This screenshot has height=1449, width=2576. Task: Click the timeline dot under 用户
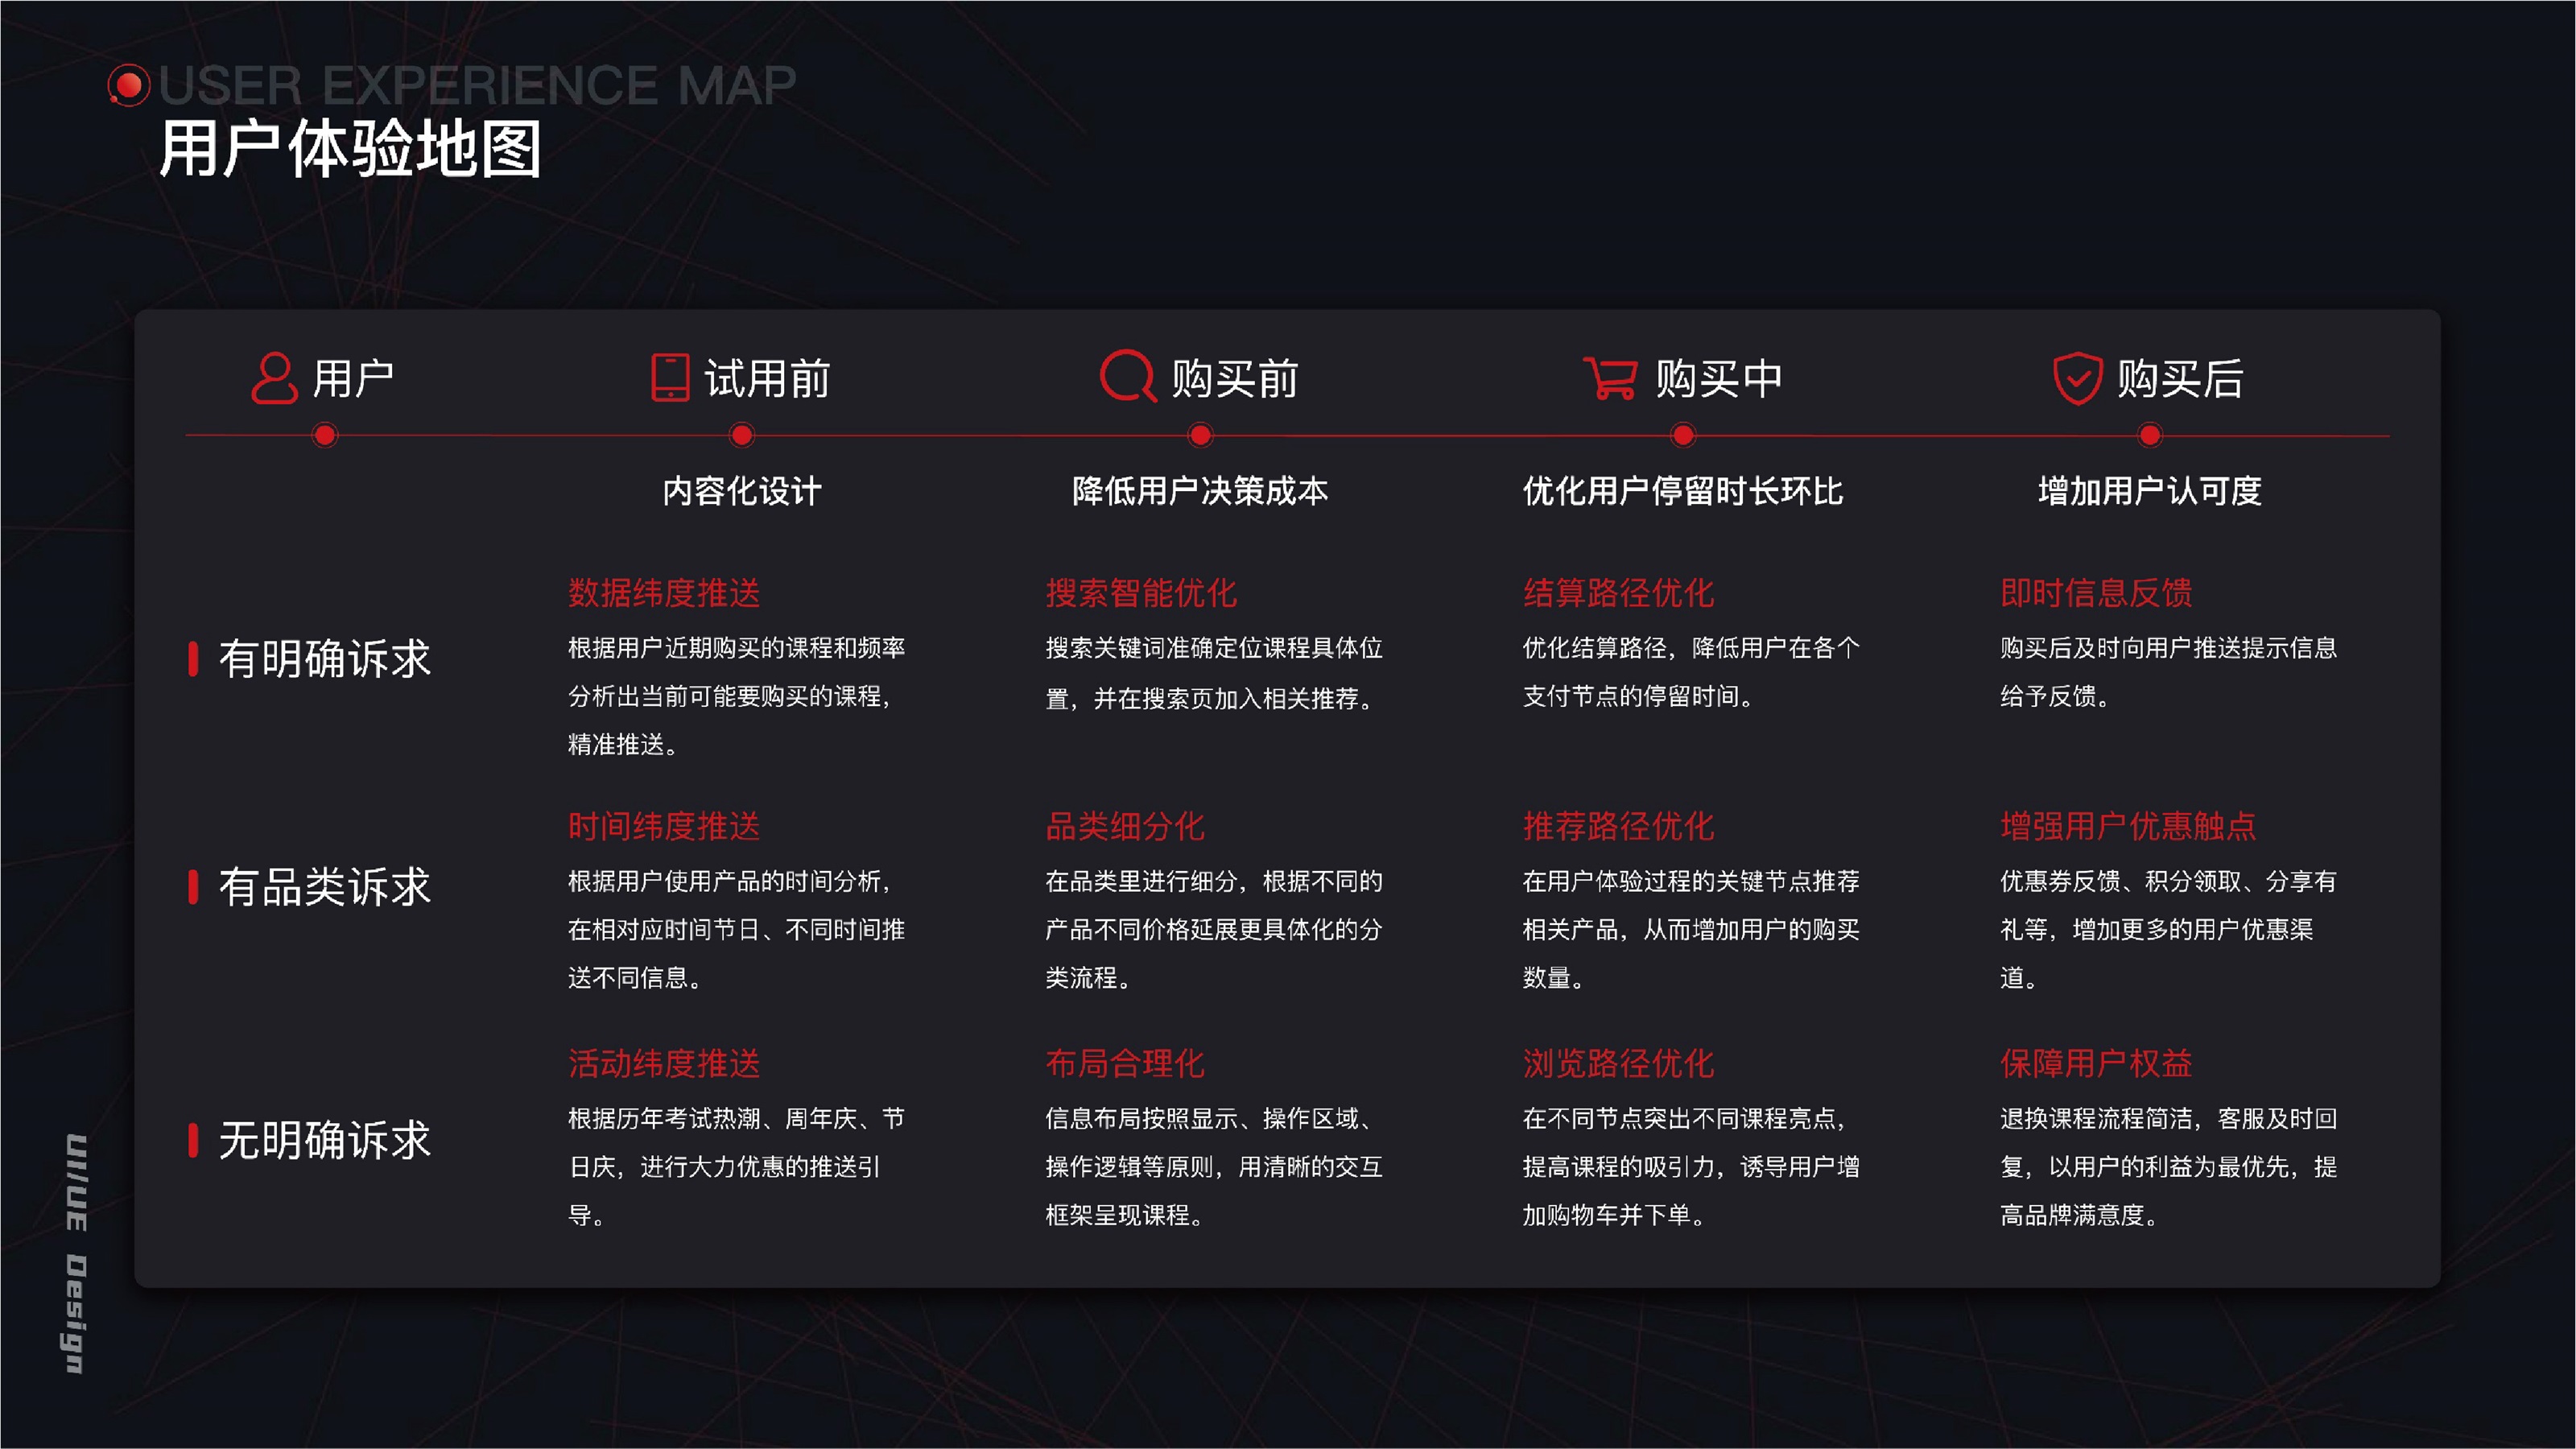(x=325, y=435)
